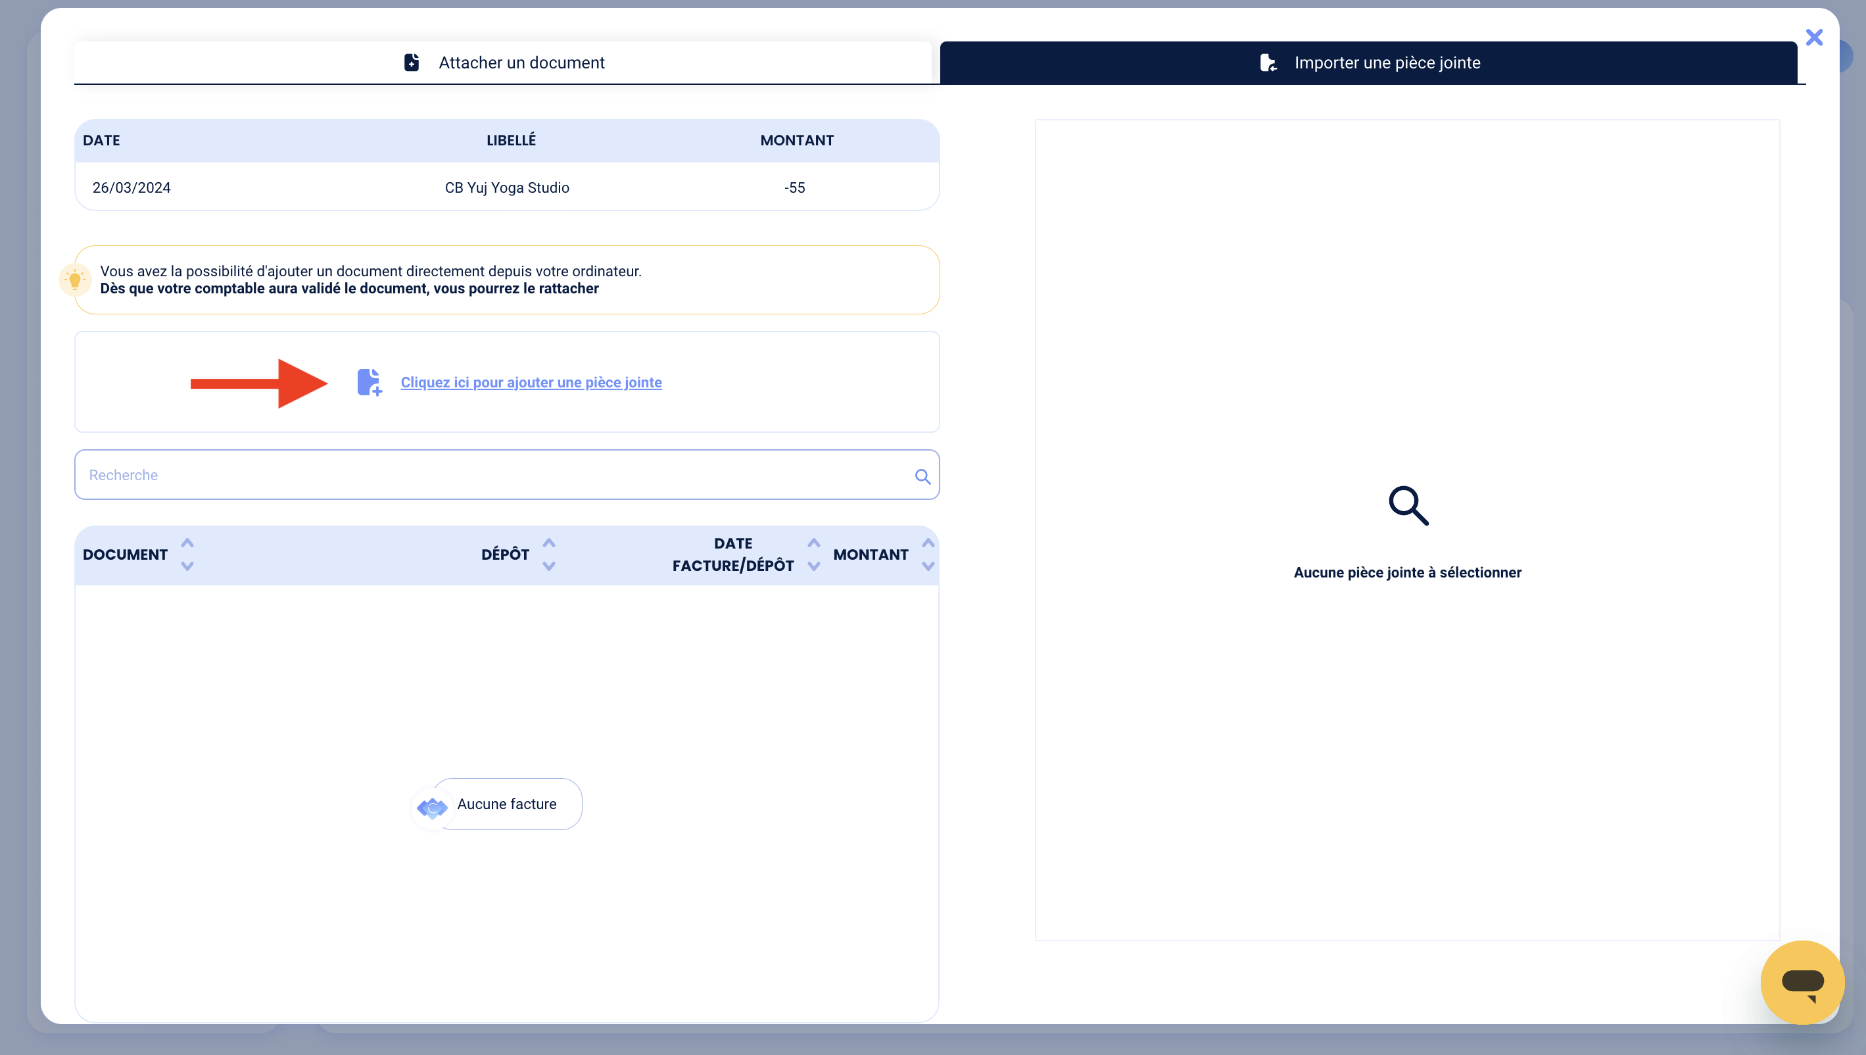Sort lower-table MONTANT column ascending
This screenshot has width=1866, height=1055.
tap(928, 543)
